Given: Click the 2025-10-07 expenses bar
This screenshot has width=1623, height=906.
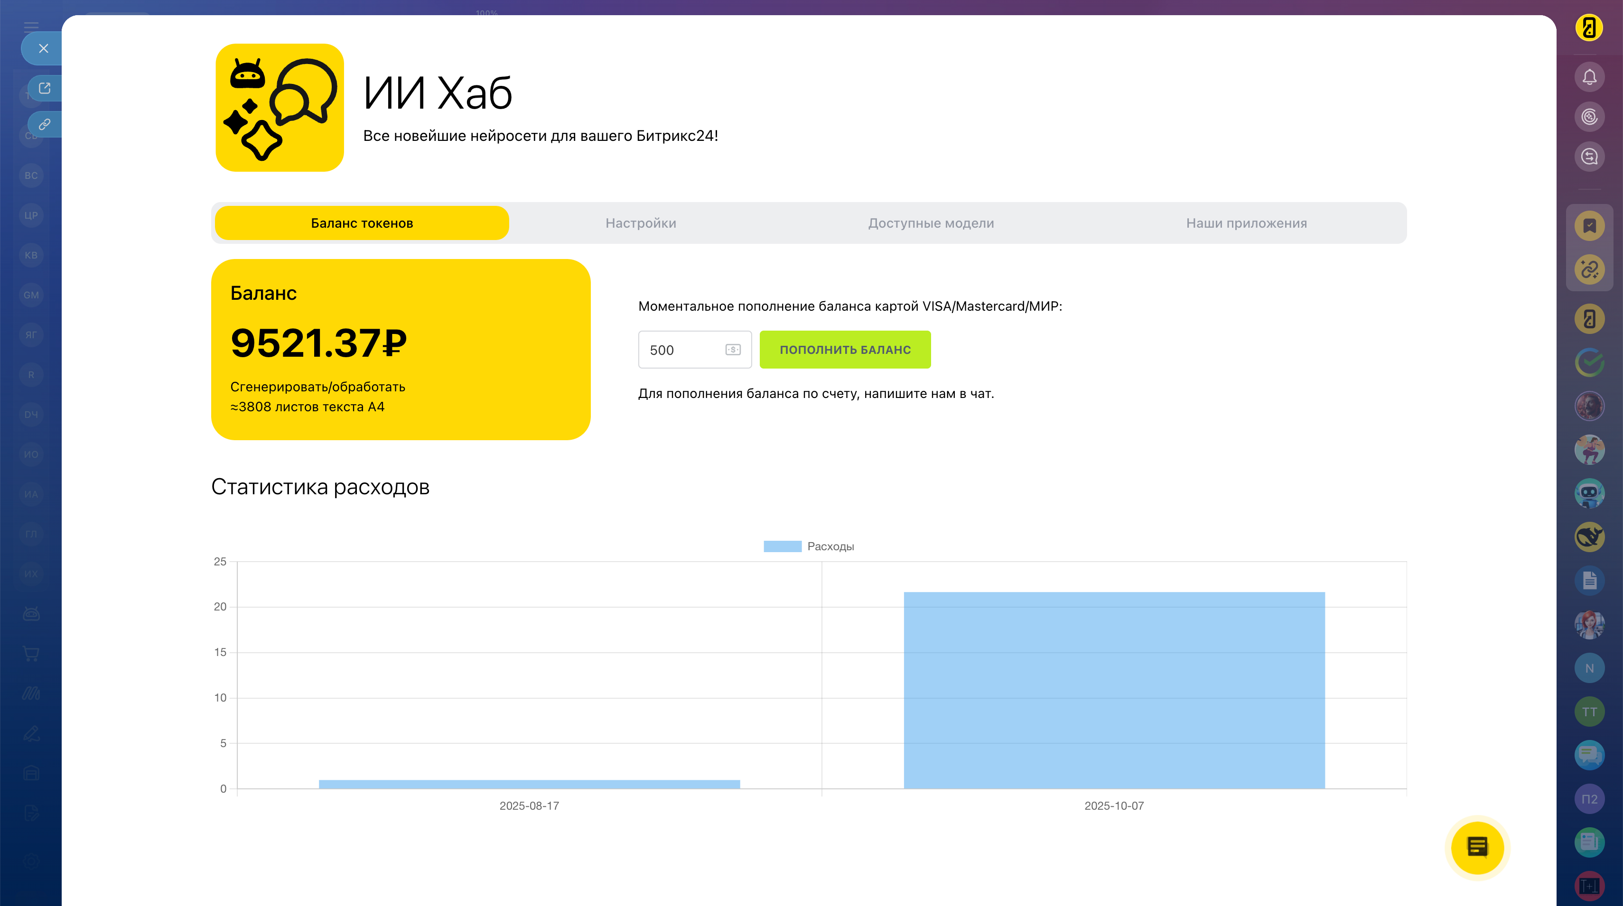Looking at the screenshot, I should (x=1113, y=689).
